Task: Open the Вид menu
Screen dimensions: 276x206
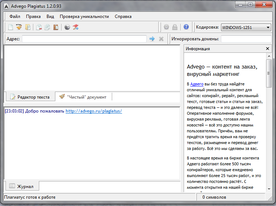Action: pyautogui.click(x=50, y=16)
